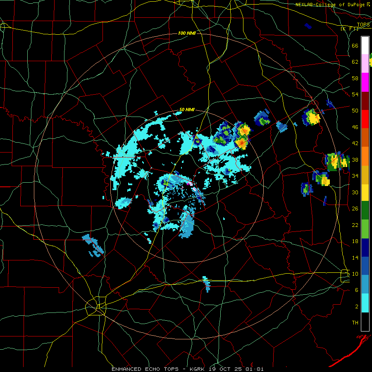Click the "50" scale label beside the legend
This screenshot has width=372, height=372.
pyautogui.click(x=355, y=110)
